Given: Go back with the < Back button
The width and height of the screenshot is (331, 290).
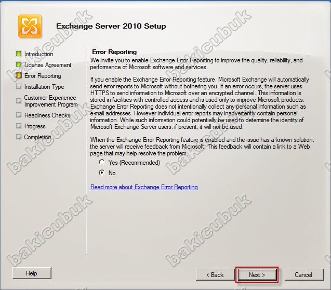Looking at the screenshot, I should tap(215, 274).
